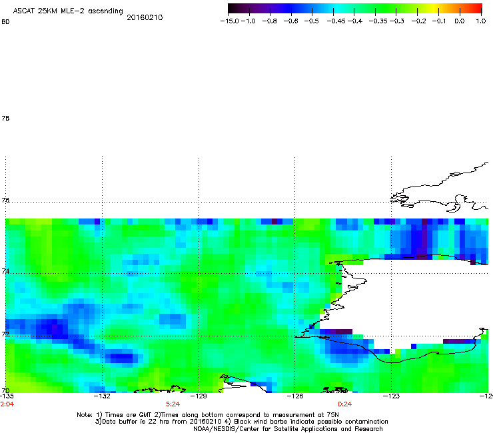493x433 pixels.
Task: Click the NOAA/NESDIS credit line
Action: pos(288,429)
